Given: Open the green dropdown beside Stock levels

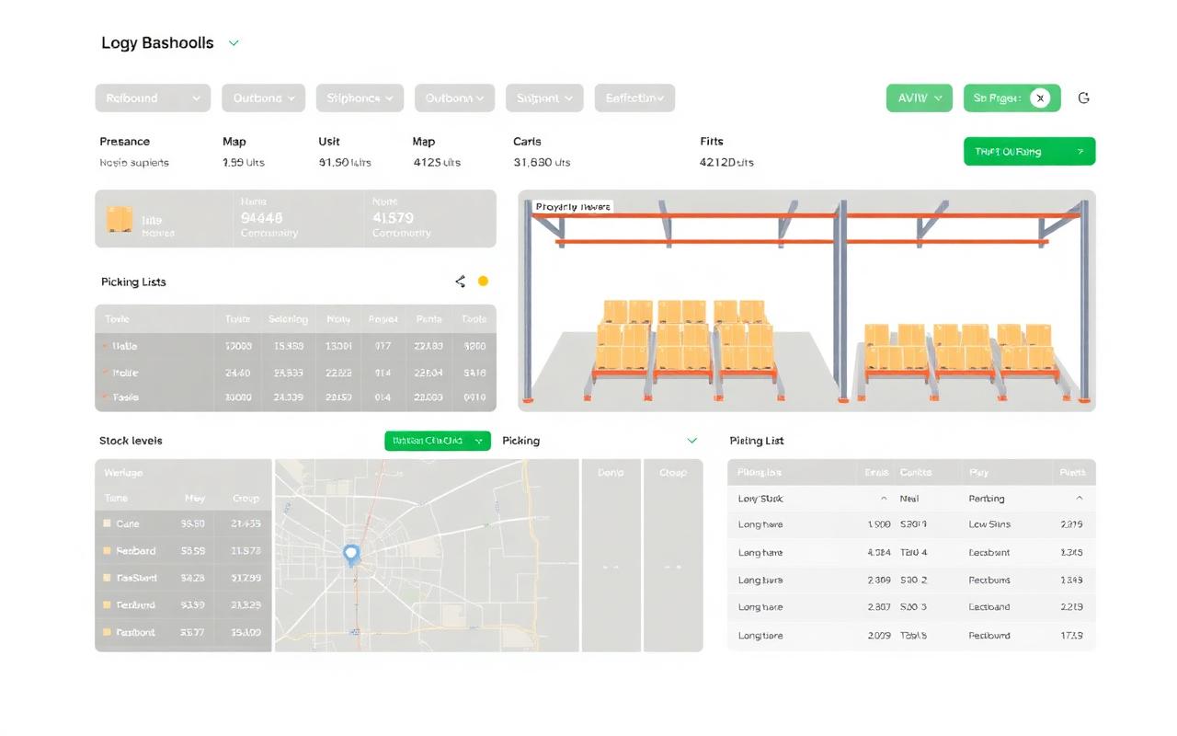Looking at the screenshot, I should 437,441.
